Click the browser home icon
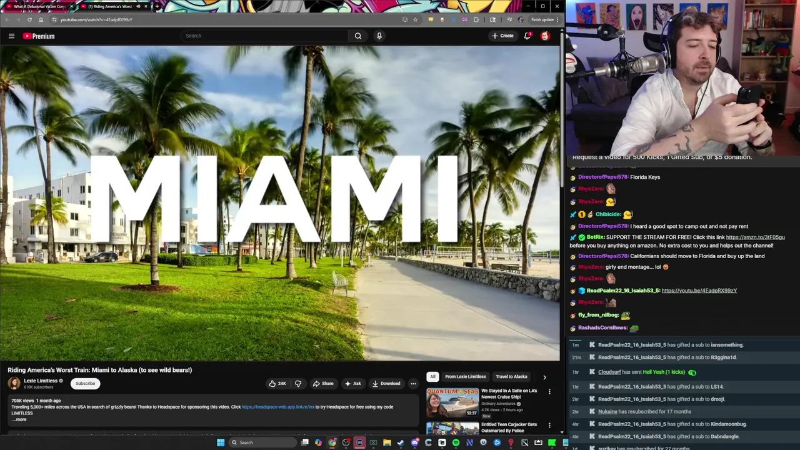Image resolution: width=800 pixels, height=450 pixels. pyautogui.click(x=41, y=19)
